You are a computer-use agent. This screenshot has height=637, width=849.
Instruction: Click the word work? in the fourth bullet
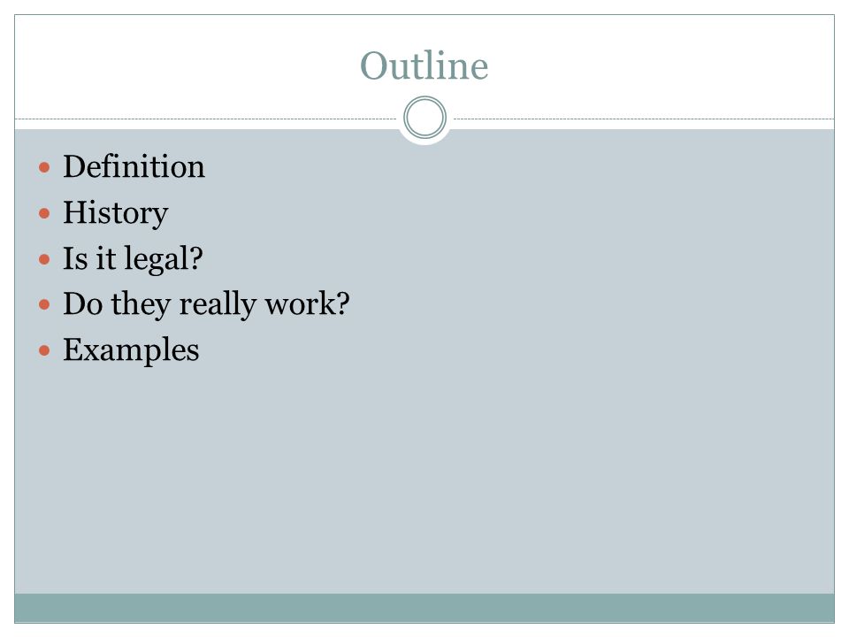click(307, 303)
